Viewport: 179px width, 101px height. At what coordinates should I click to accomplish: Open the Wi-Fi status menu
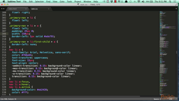click(139, 1)
